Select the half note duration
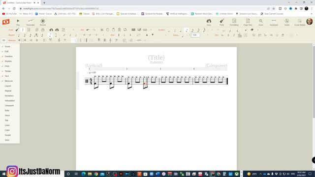The image size is (315, 177). click(175, 30)
